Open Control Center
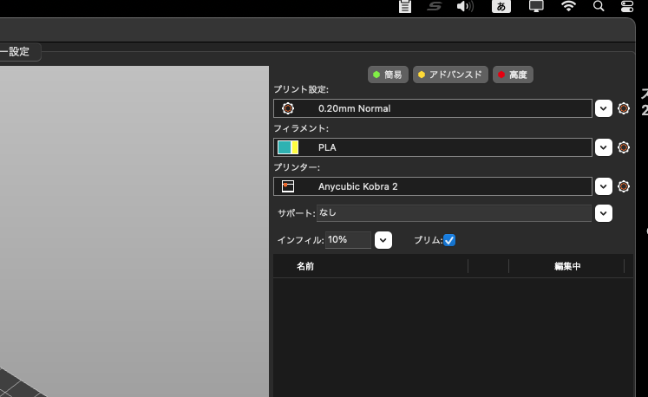The height and width of the screenshot is (397, 648). [x=627, y=6]
